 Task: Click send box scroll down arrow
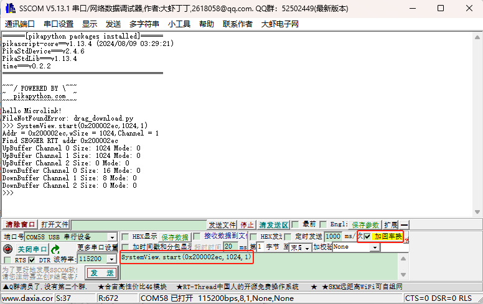tap(403, 275)
